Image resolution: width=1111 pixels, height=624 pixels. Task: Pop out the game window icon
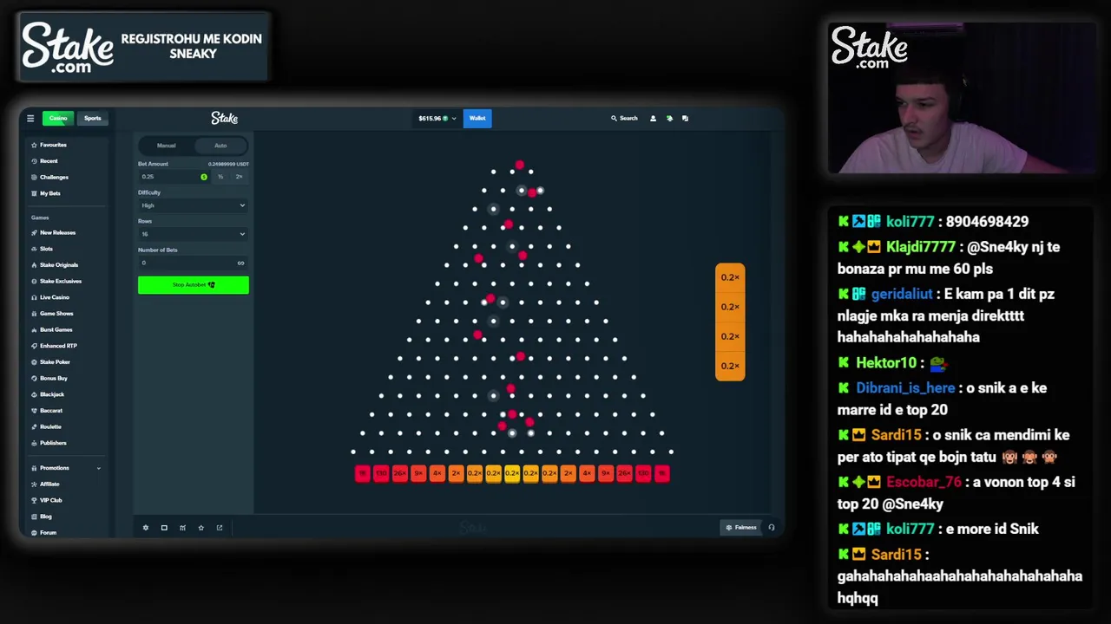click(220, 528)
